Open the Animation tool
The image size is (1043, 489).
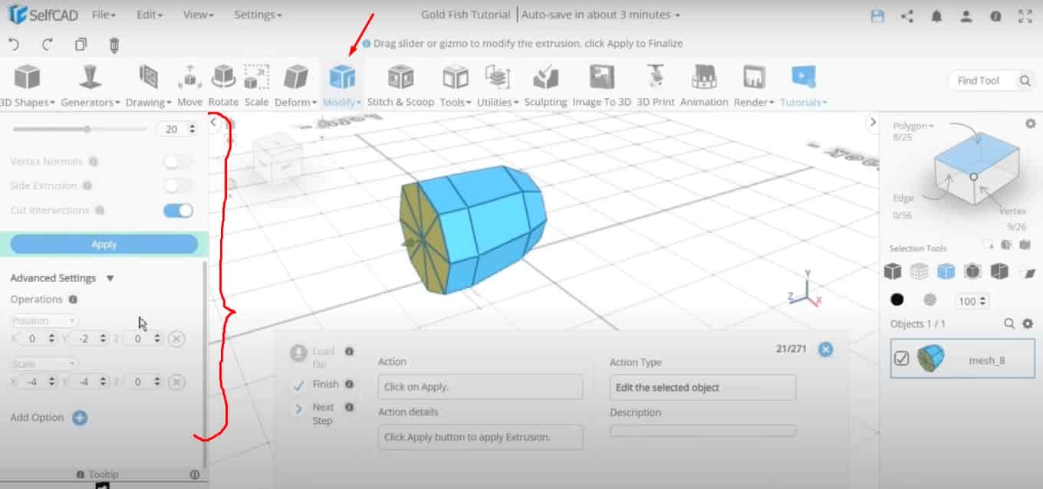[704, 84]
